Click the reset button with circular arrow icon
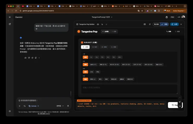Screen dimensions: 193x124 177,32
